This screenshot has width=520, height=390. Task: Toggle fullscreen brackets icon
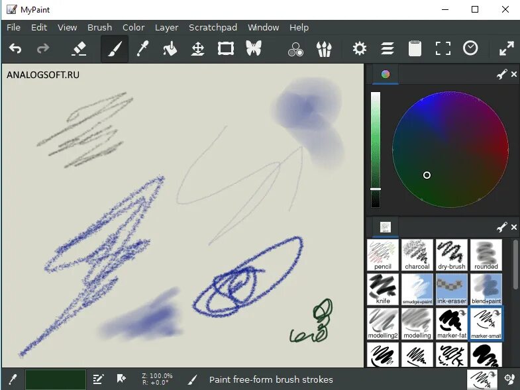(x=442, y=49)
